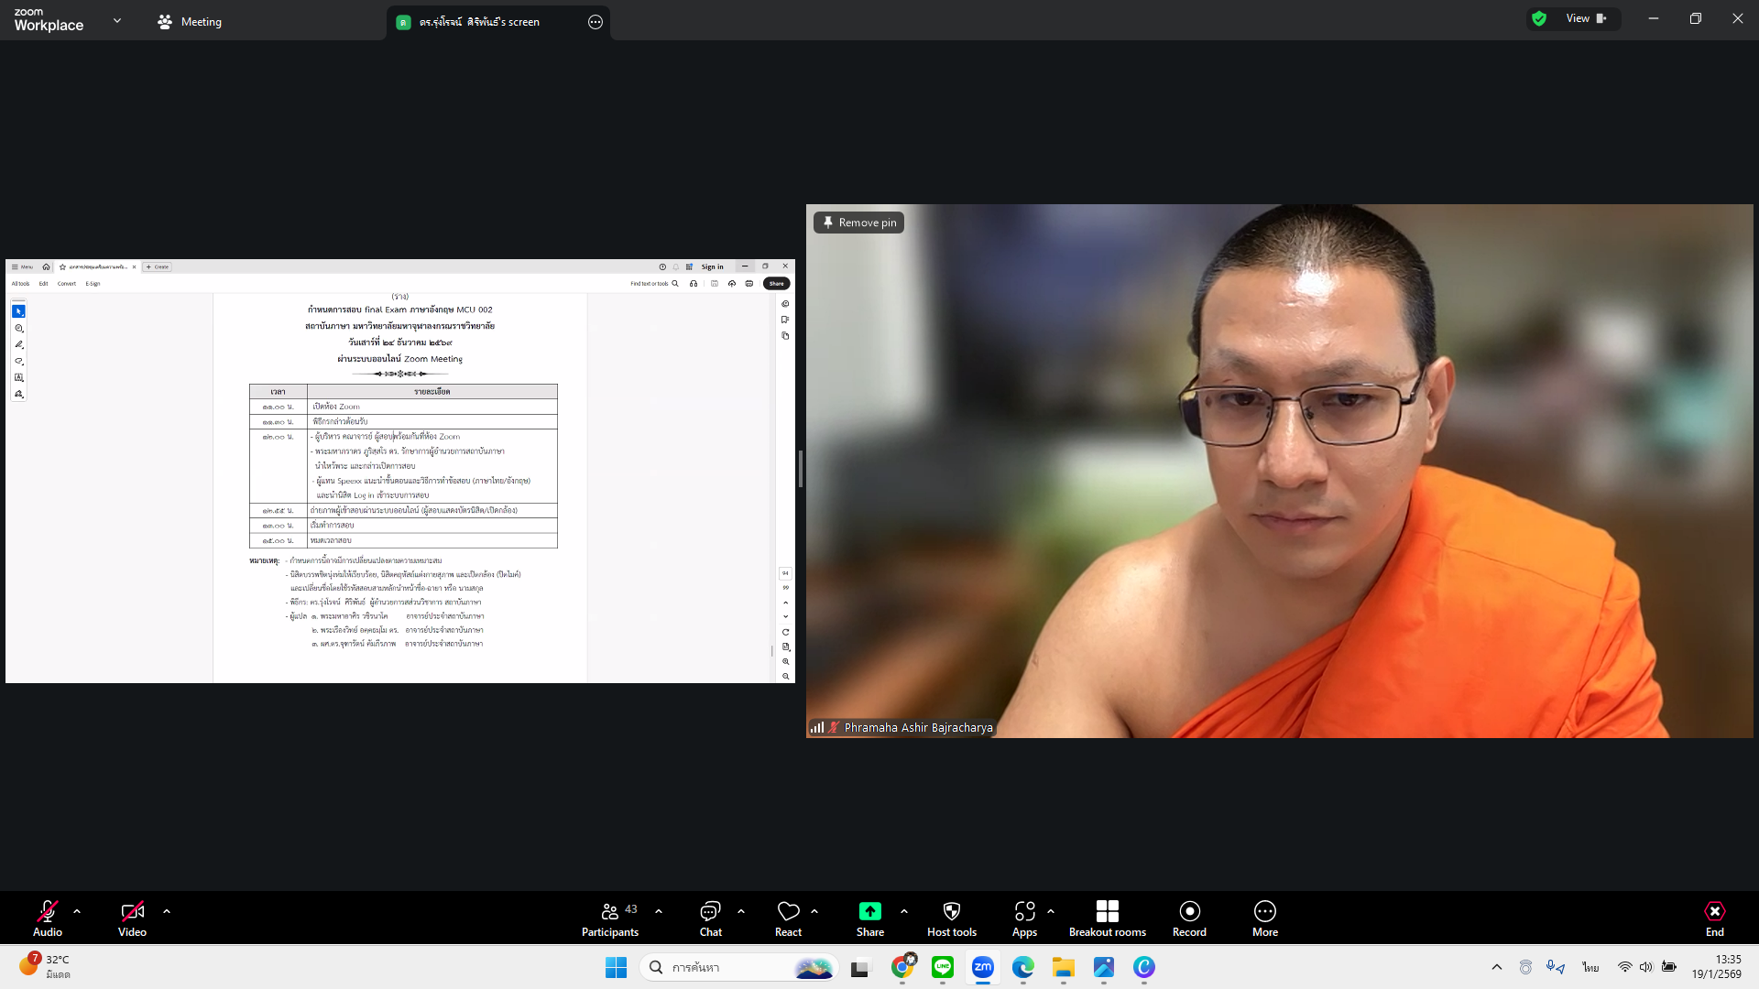Open the View layout dropdown
The image size is (1759, 989).
1586,18
